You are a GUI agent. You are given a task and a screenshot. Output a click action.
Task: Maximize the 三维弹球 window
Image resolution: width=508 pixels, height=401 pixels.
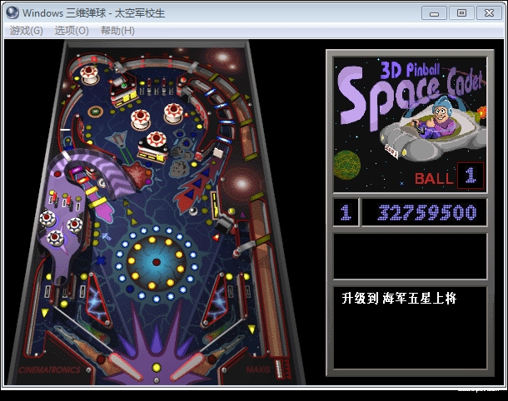[x=461, y=13]
